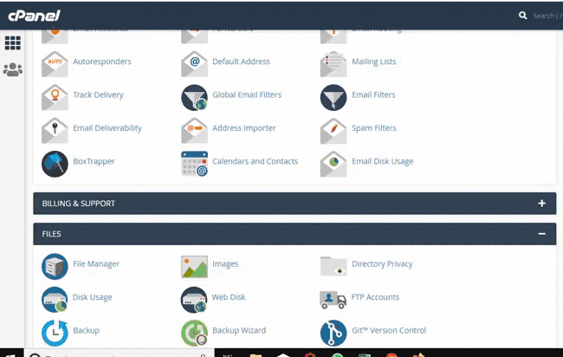Viewport: 563px width, 357px height.
Task: Click the Files section header title
Action: tap(51, 234)
